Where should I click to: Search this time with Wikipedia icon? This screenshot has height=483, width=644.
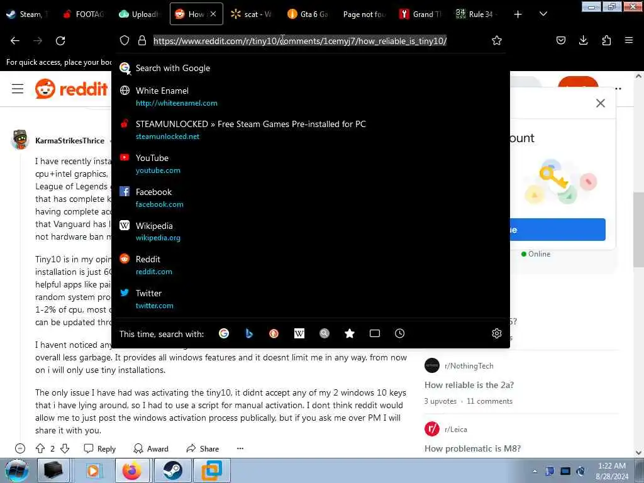coord(299,333)
